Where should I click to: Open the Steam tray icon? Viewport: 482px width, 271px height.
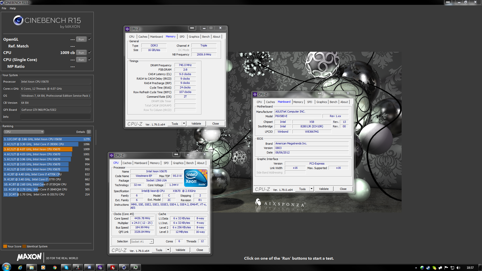click(x=428, y=268)
